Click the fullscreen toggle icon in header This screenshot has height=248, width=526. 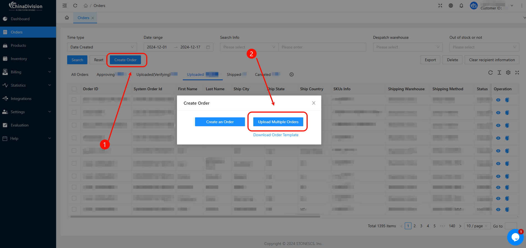click(440, 6)
